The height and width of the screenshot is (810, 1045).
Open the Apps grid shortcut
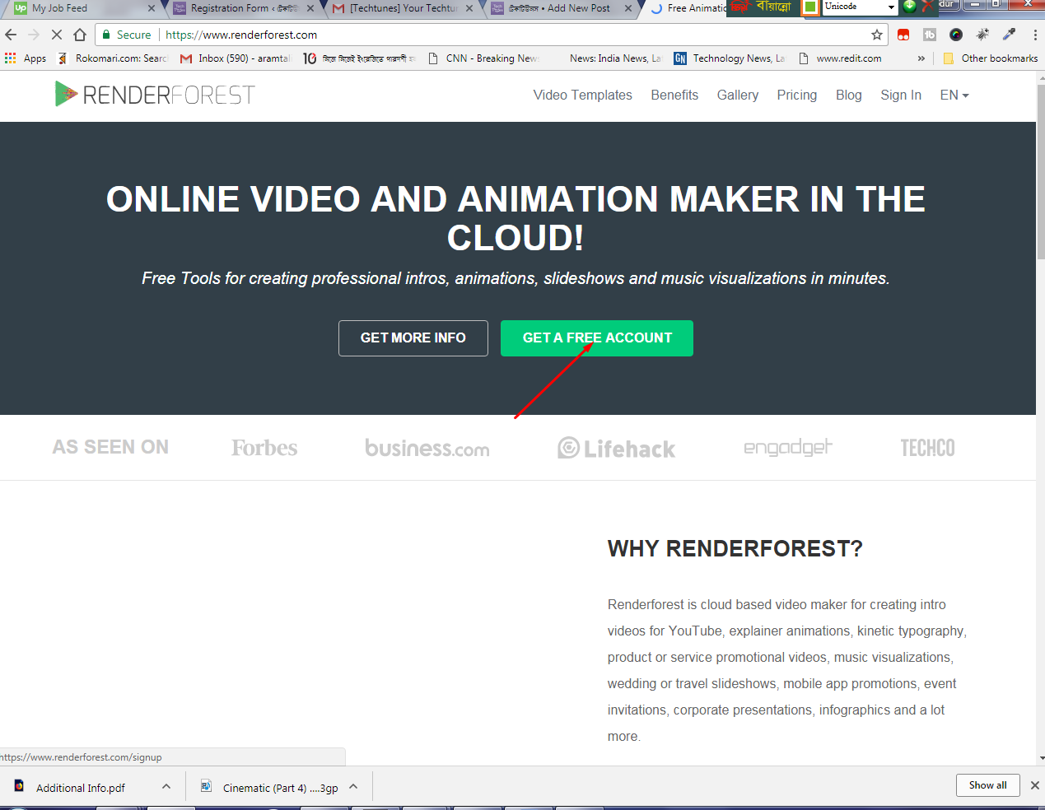pyautogui.click(x=25, y=58)
